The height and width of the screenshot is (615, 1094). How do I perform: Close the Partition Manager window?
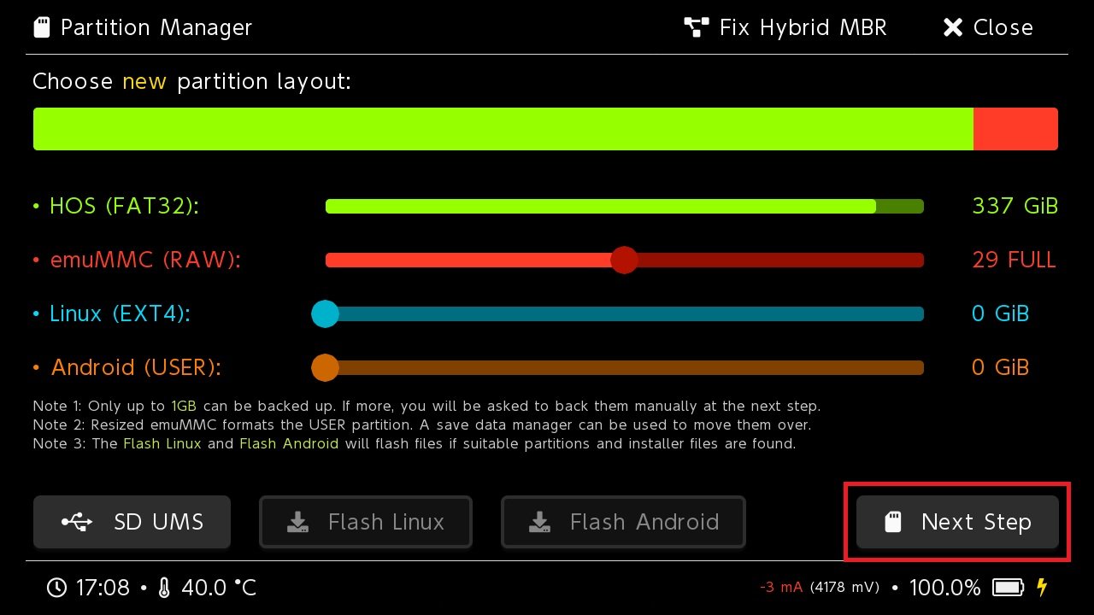(987, 28)
